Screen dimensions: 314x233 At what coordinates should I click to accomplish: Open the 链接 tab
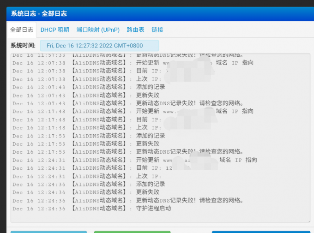pyautogui.click(x=157, y=30)
